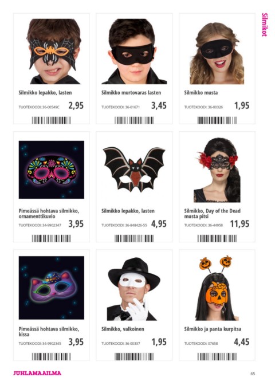The width and height of the screenshot is (275, 389).
Task: Click the glowing ornament skull mask image
Action: [x=52, y=170]
